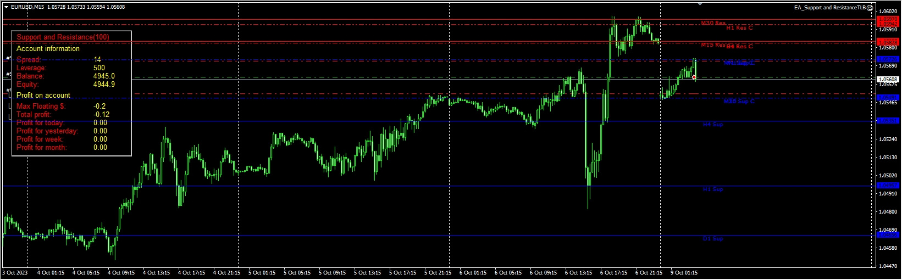Click the Profit for week label
902x280 pixels.
click(x=40, y=139)
